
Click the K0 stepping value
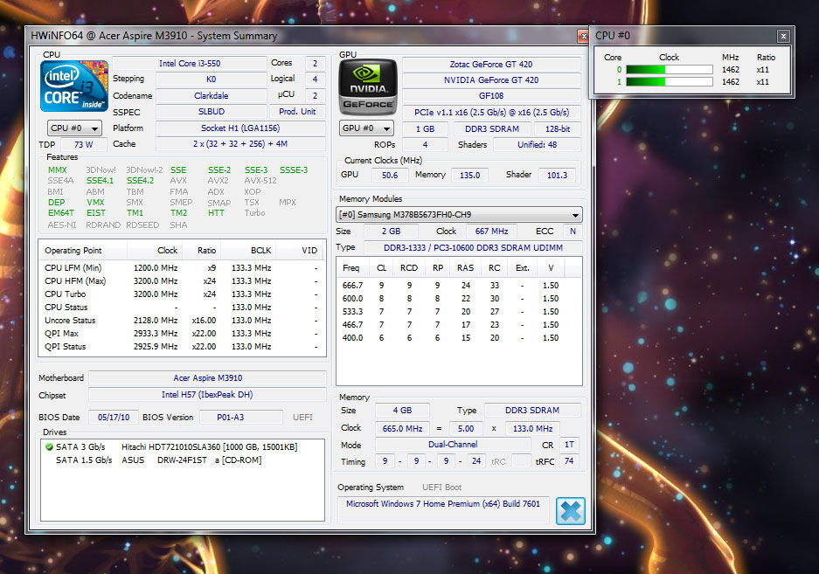(211, 80)
